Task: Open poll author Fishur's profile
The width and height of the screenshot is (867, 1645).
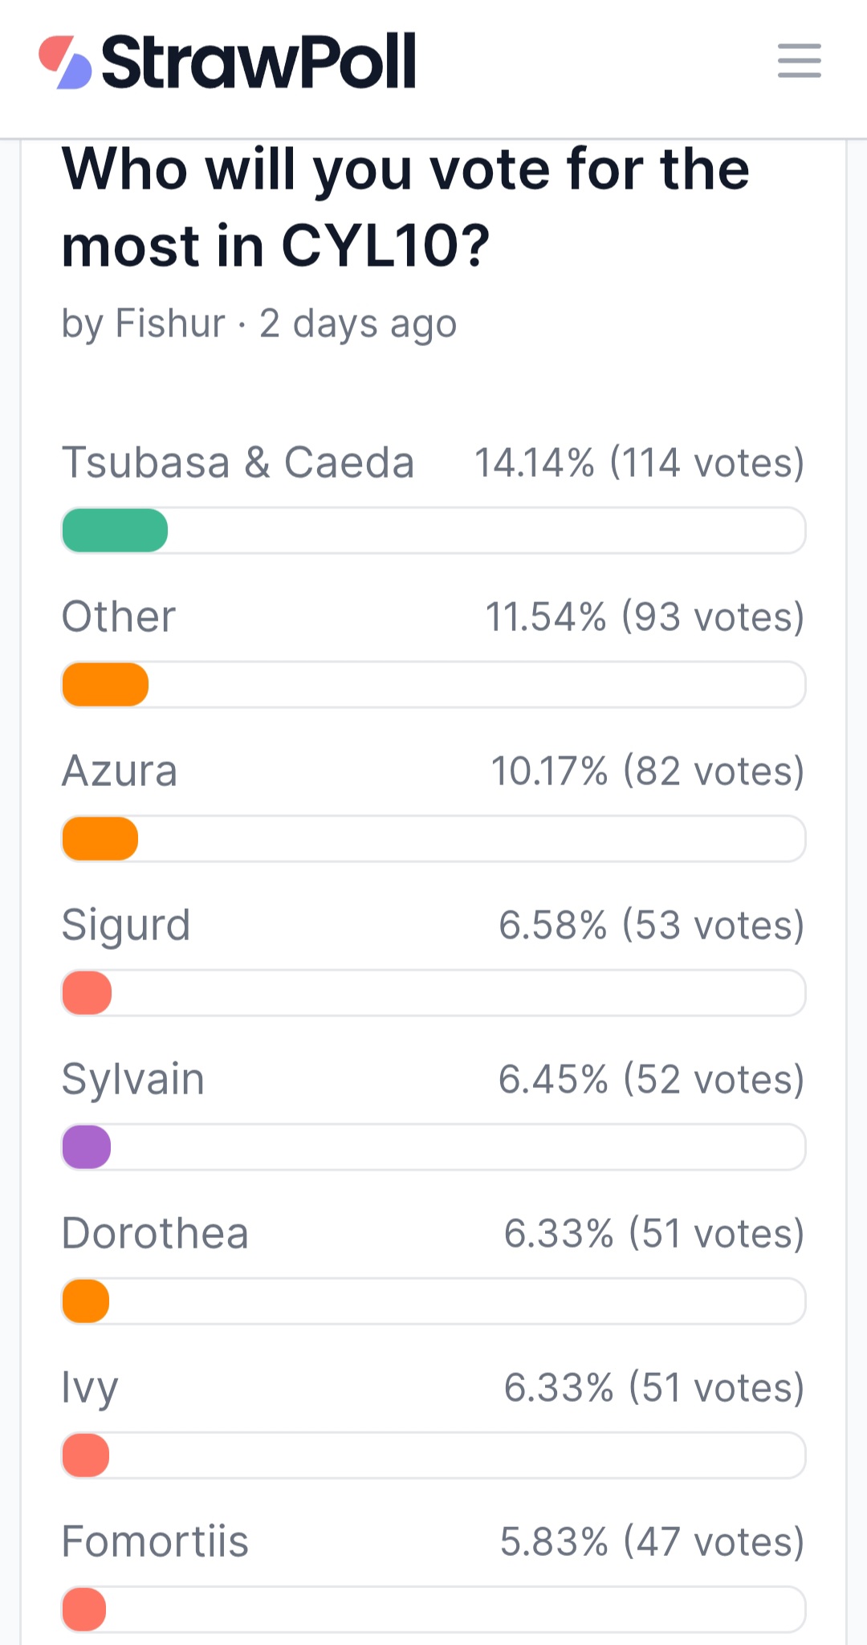Action: coord(170,324)
